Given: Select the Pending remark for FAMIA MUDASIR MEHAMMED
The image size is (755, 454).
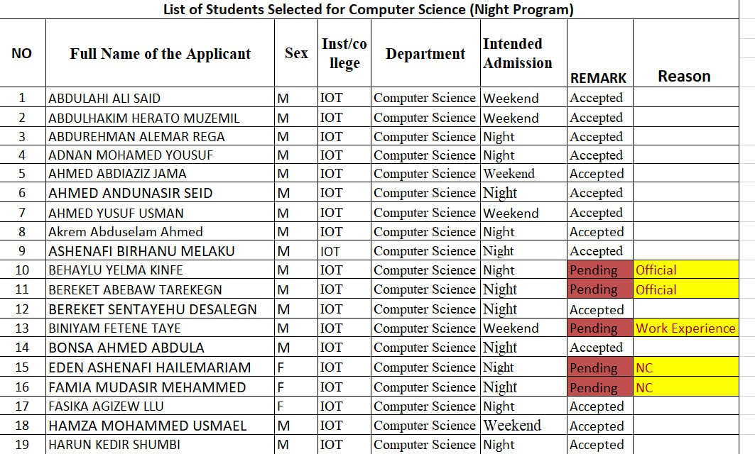Looking at the screenshot, I should point(594,387).
